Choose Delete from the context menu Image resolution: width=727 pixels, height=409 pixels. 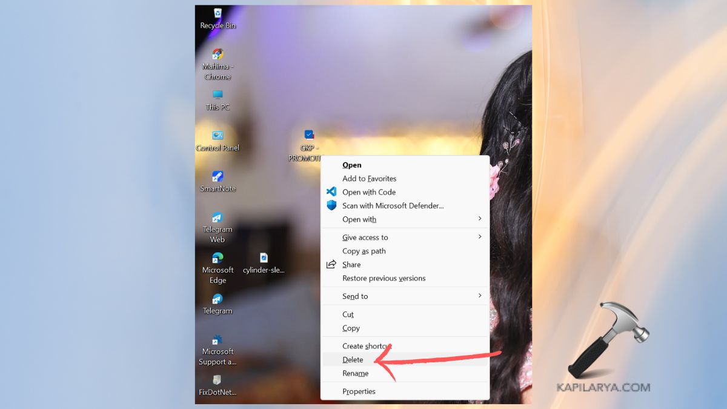click(x=352, y=359)
